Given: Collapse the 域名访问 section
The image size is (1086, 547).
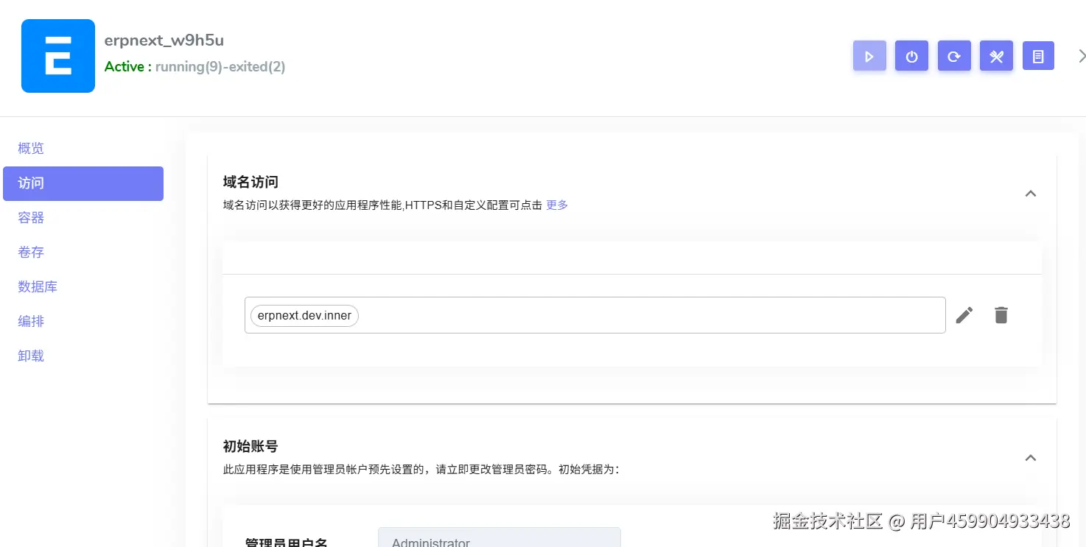Looking at the screenshot, I should click(1031, 194).
